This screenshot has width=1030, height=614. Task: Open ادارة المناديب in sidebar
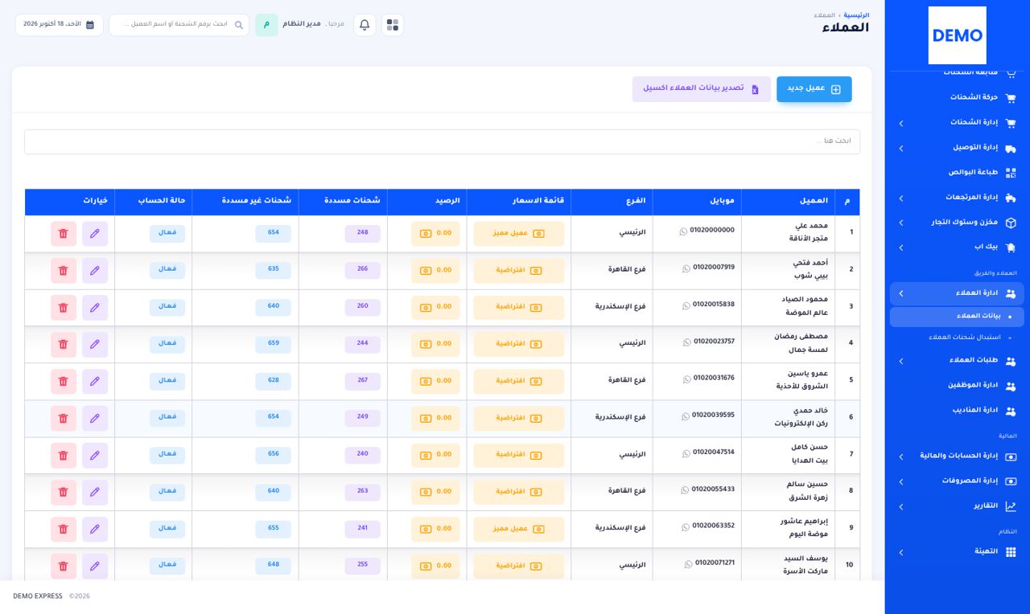click(x=957, y=411)
